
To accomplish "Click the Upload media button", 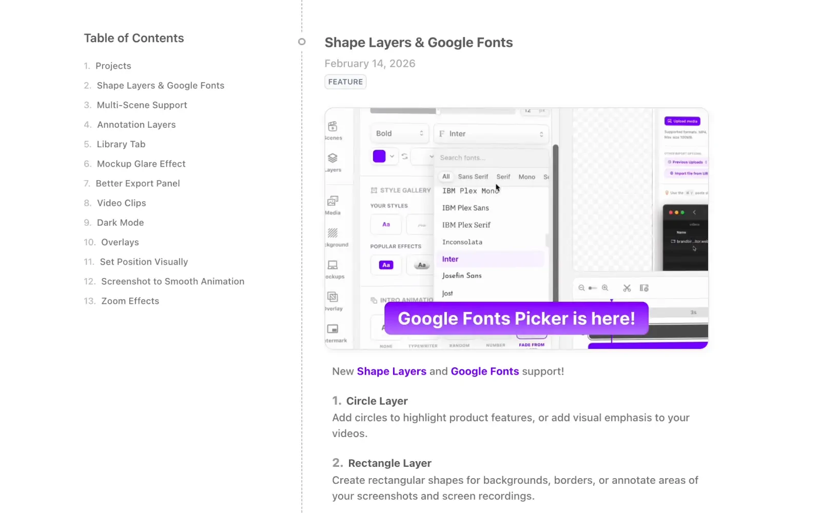I will pyautogui.click(x=682, y=121).
